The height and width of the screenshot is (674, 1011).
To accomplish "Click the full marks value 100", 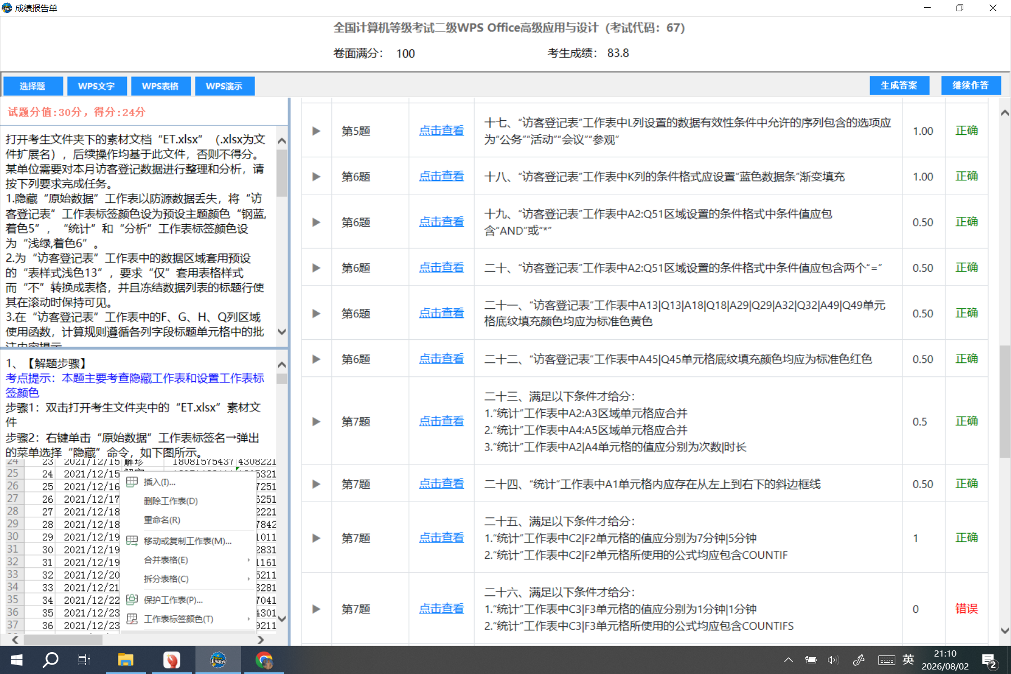I will click(x=406, y=53).
